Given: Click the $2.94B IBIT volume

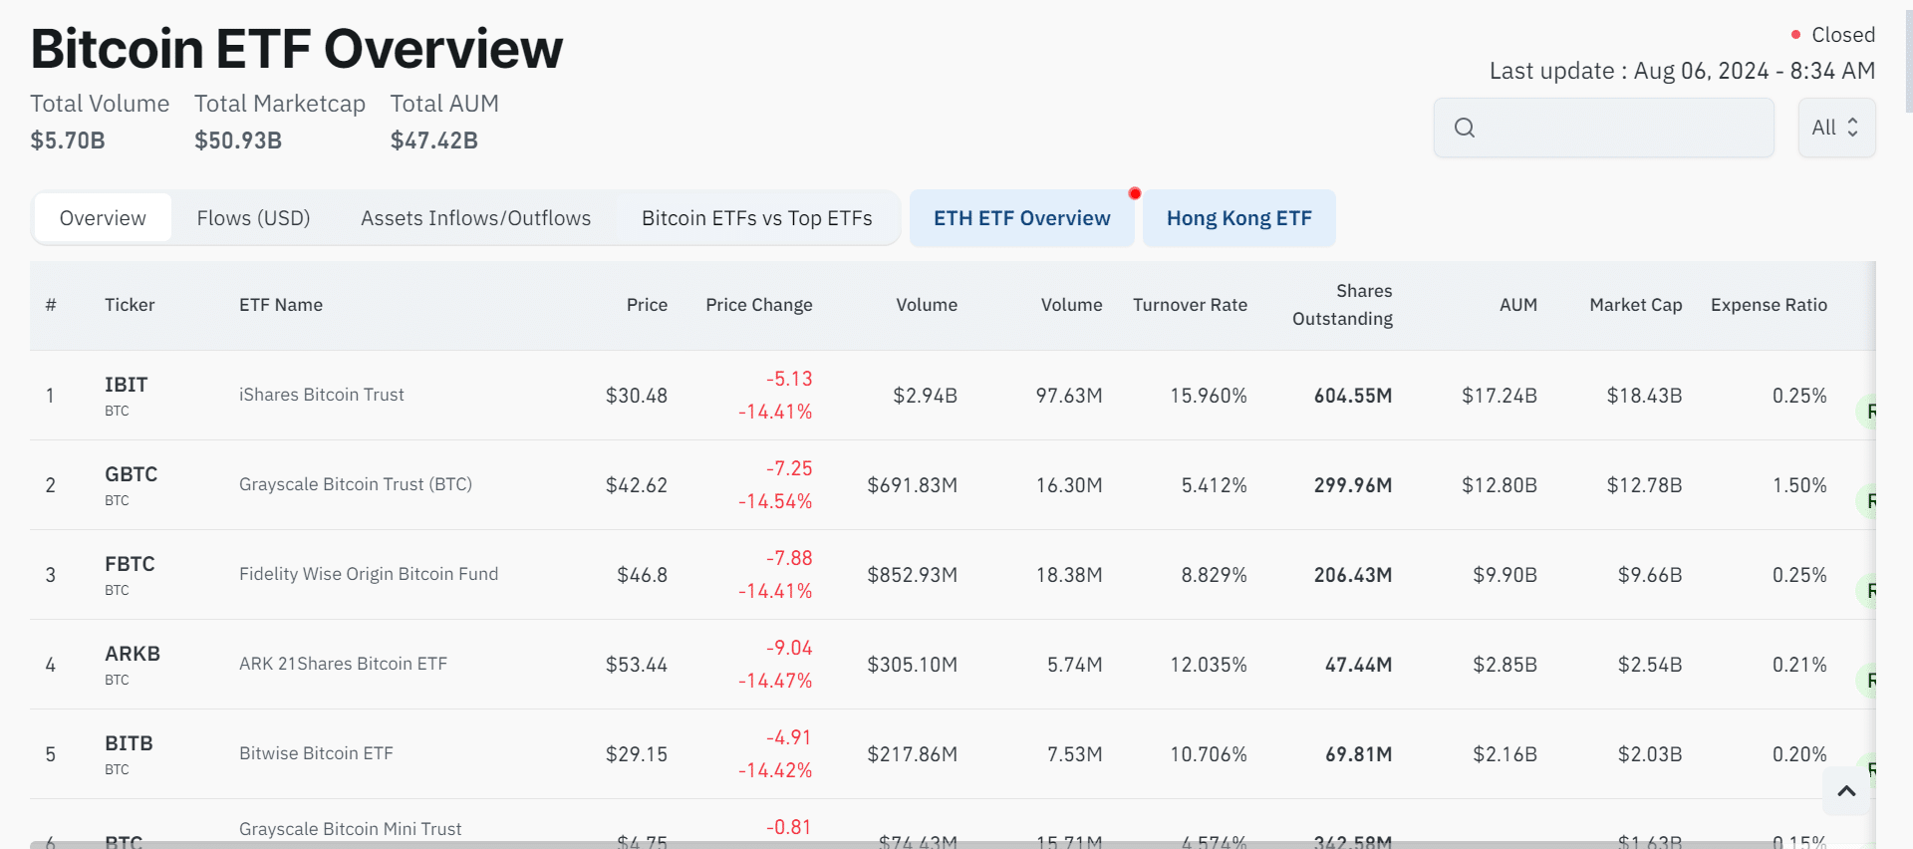Looking at the screenshot, I should pos(925,396).
